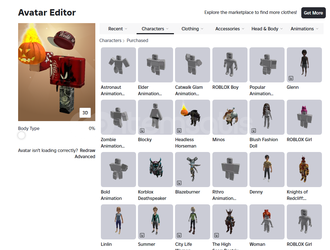Expand the Animations dropdown chevron
The height and width of the screenshot is (250, 330).
click(317, 29)
